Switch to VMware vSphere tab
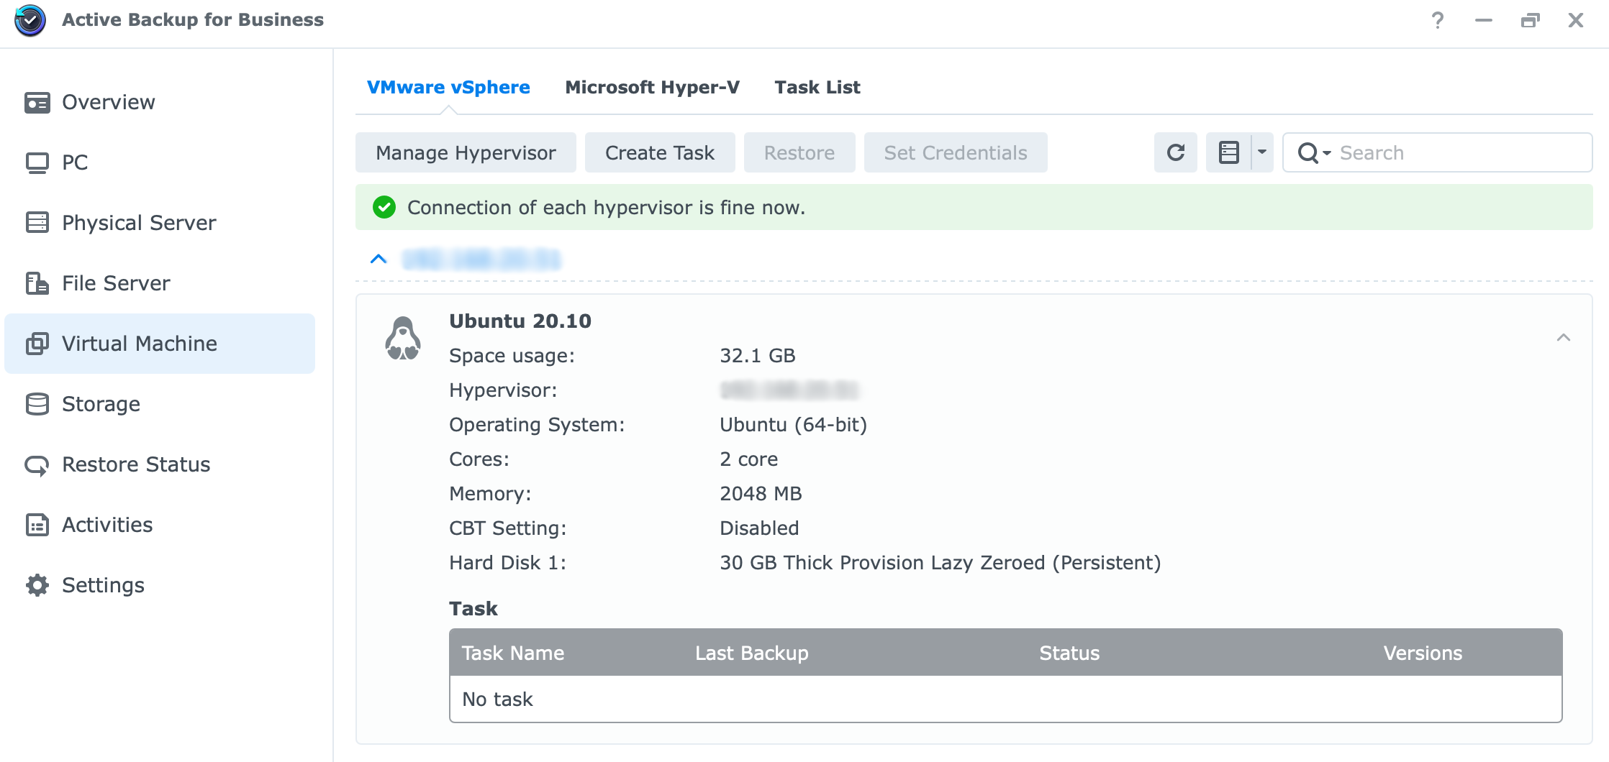 [448, 88]
